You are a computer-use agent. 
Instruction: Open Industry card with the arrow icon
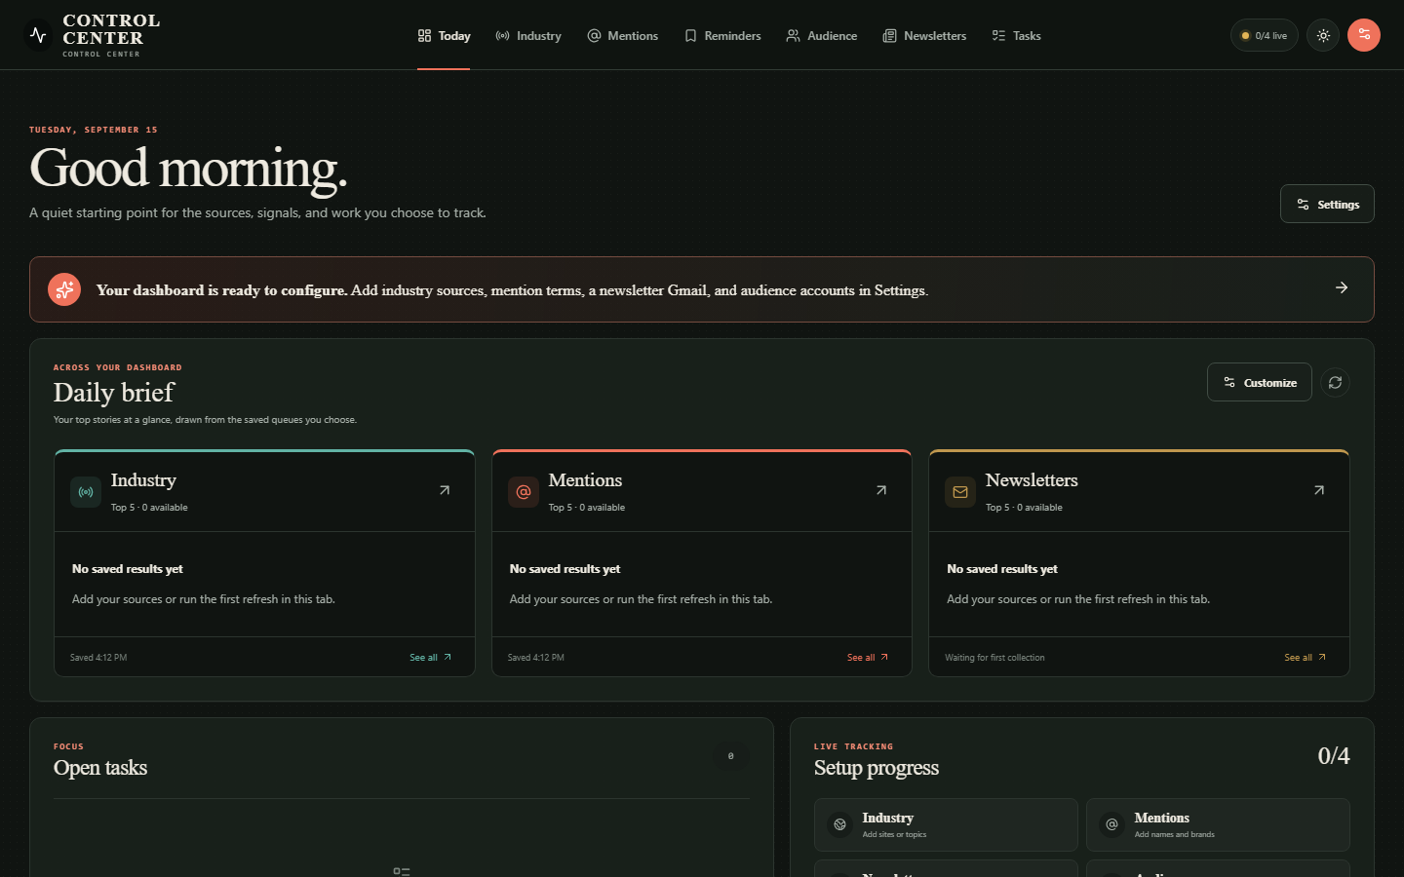(445, 490)
